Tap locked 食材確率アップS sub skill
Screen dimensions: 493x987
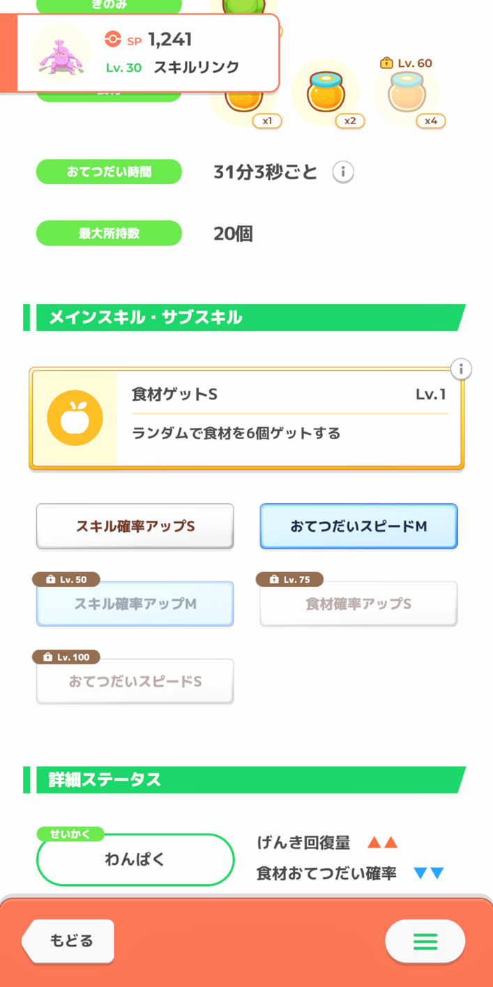coord(358,604)
